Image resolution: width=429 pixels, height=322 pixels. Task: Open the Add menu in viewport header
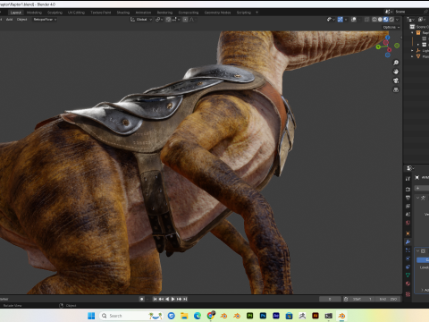[9, 20]
